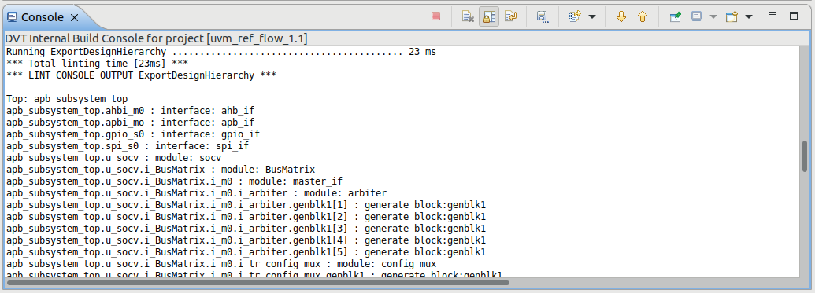
Task: Close the Console tab
Action: click(x=74, y=17)
